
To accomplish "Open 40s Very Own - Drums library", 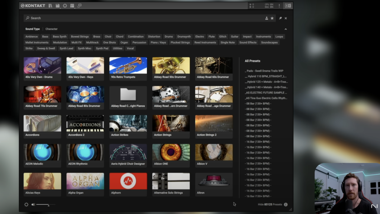I will point(42,69).
